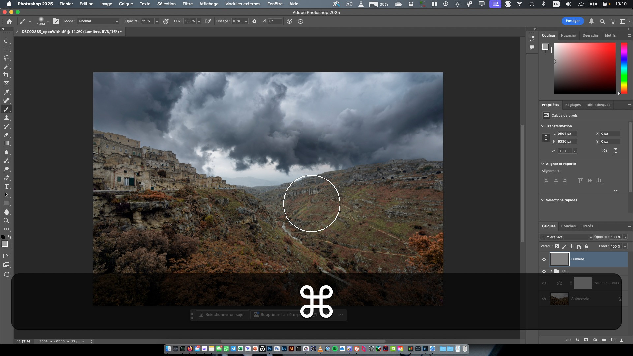The image size is (633, 356).
Task: Select the Hand tool
Action: click(x=6, y=212)
